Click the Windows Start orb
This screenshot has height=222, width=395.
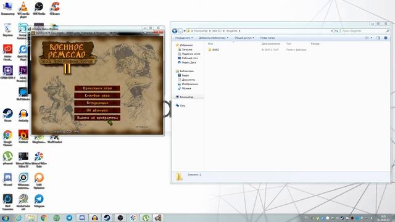coord(6,218)
